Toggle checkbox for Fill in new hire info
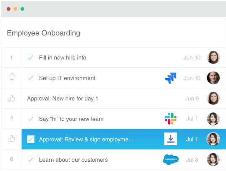 [x=31, y=58]
